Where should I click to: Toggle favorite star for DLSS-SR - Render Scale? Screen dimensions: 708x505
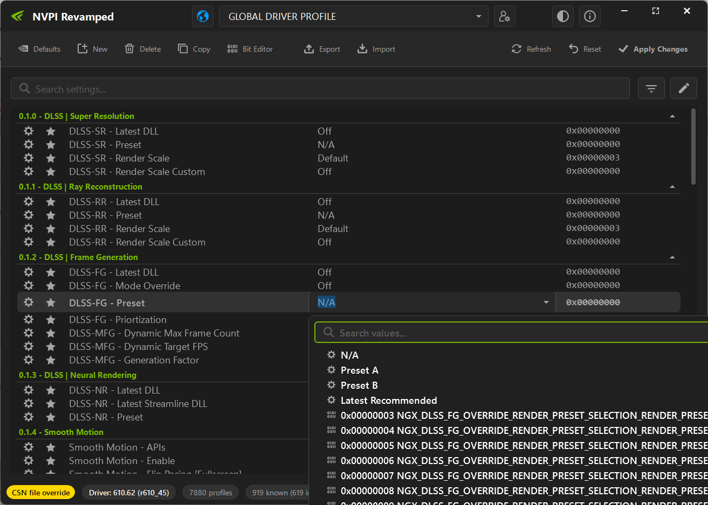coord(51,158)
